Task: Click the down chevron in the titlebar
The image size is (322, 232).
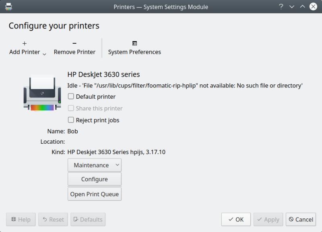Action: tap(291, 7)
